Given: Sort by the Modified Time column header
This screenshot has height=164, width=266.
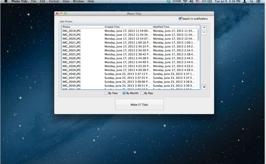Looking at the screenshot, I should tap(174, 27).
